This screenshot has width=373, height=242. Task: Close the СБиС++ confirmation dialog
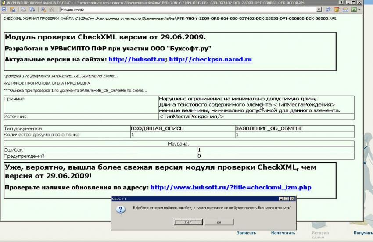[292, 199]
